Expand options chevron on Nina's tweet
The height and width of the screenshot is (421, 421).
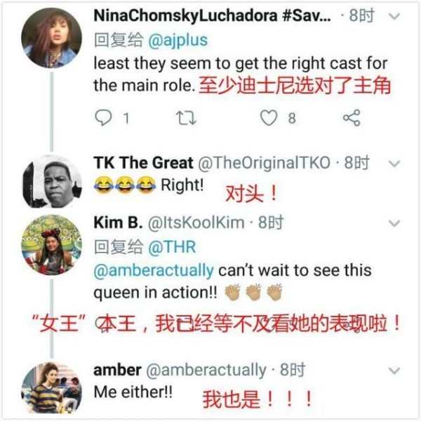coord(394,16)
